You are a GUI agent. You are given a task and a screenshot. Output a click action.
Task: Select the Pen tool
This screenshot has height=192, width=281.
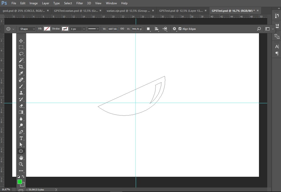click(x=21, y=132)
